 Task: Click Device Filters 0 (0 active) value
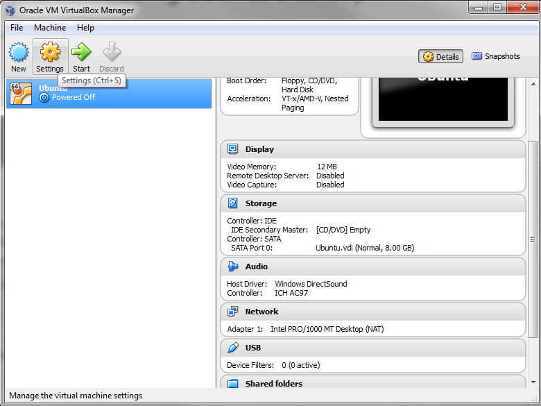300,365
